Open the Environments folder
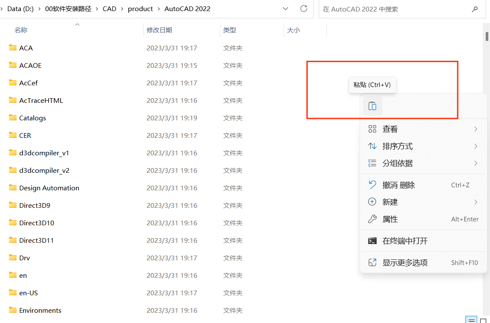The width and height of the screenshot is (490, 323). tap(40, 310)
